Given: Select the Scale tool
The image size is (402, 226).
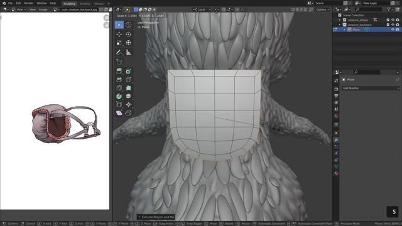Looking at the screenshot, I should pos(119,43).
